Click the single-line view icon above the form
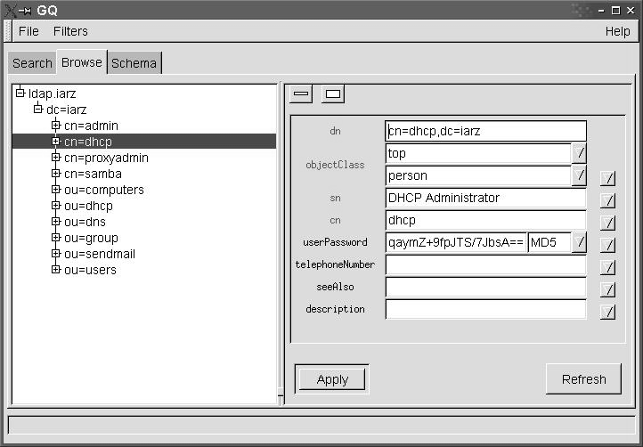The height and width of the screenshot is (447, 643). pos(301,93)
